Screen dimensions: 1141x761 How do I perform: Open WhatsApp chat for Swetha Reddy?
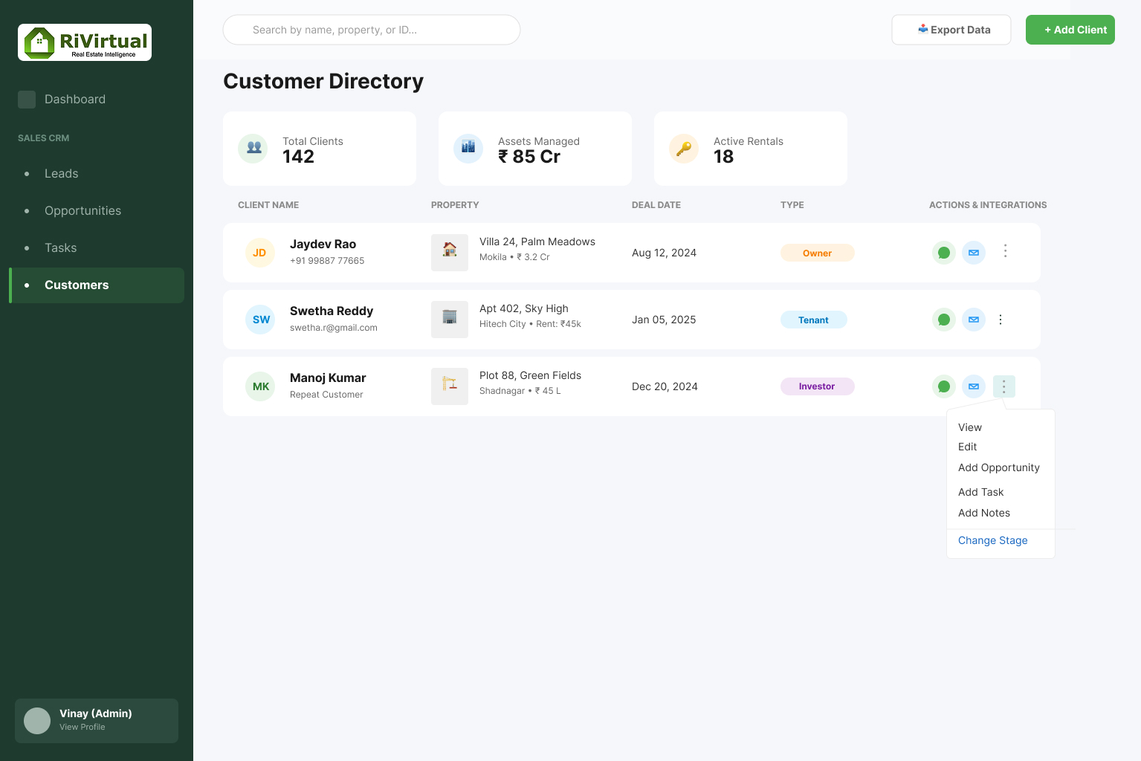point(944,320)
